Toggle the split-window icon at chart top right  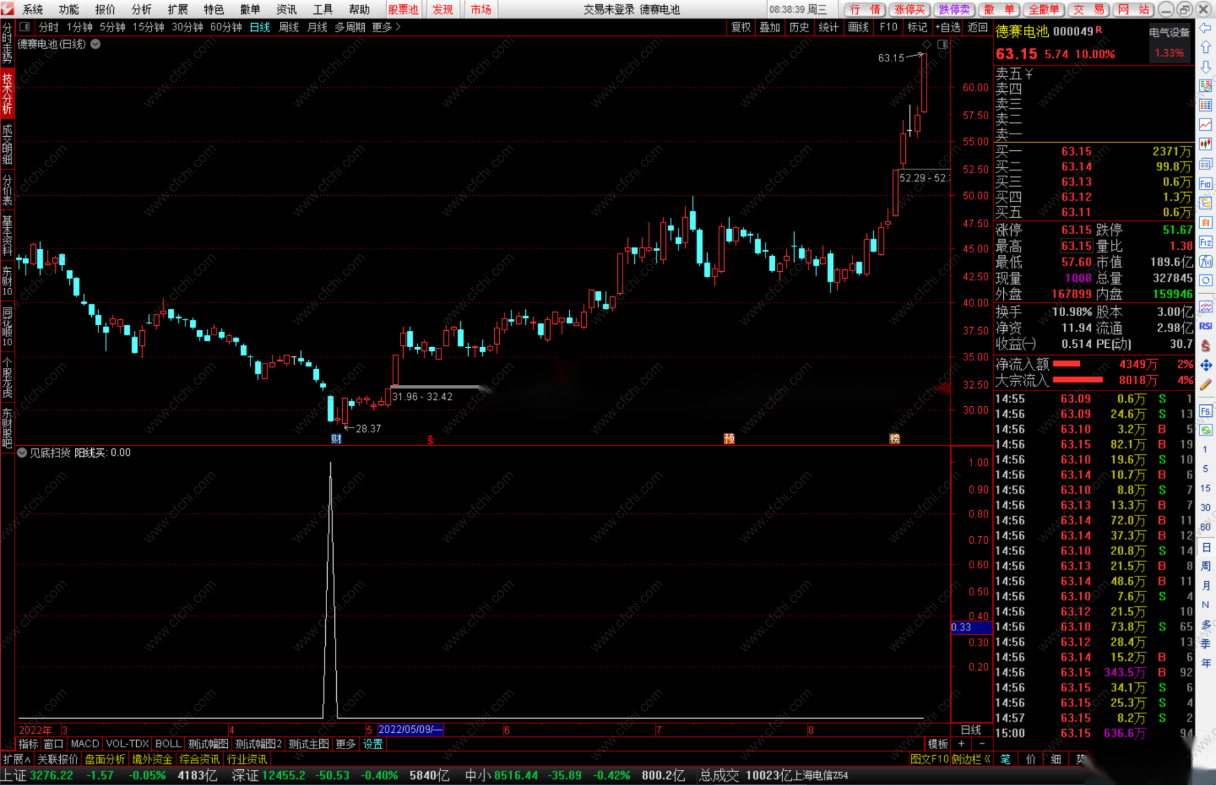942,44
